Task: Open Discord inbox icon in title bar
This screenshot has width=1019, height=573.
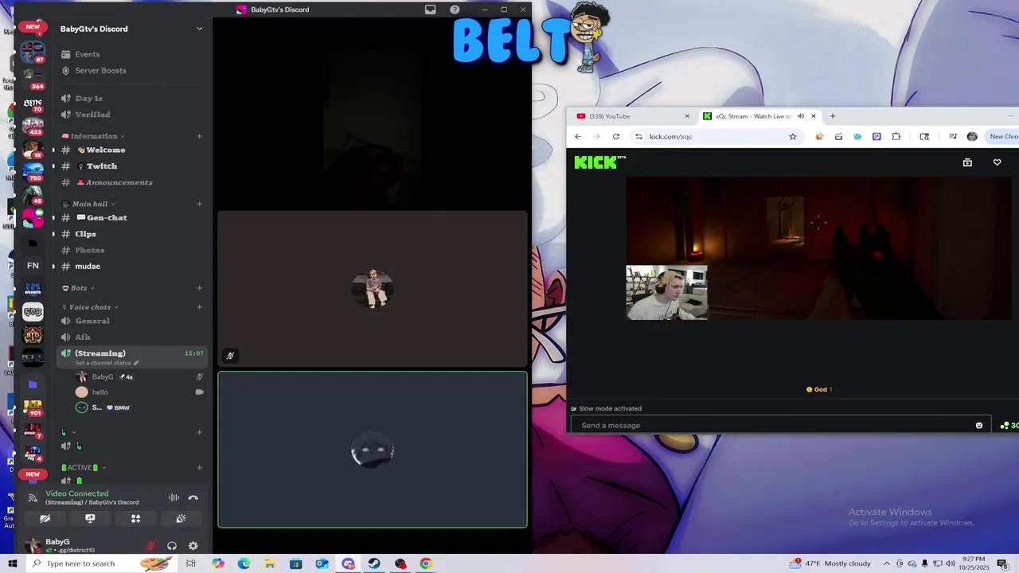Action: click(430, 10)
